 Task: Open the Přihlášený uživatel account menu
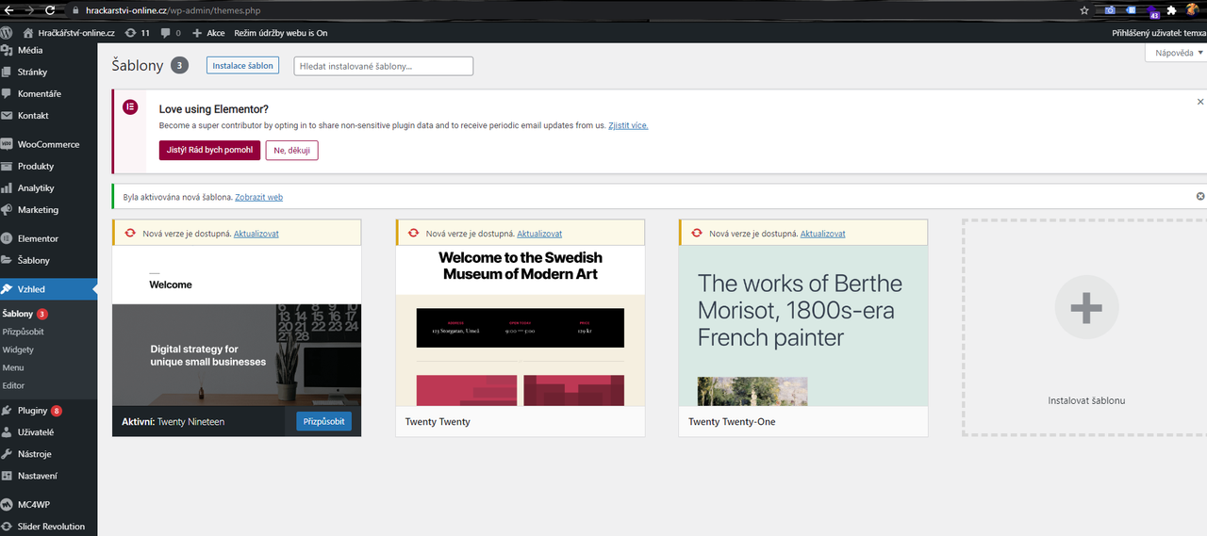pyautogui.click(x=1160, y=33)
